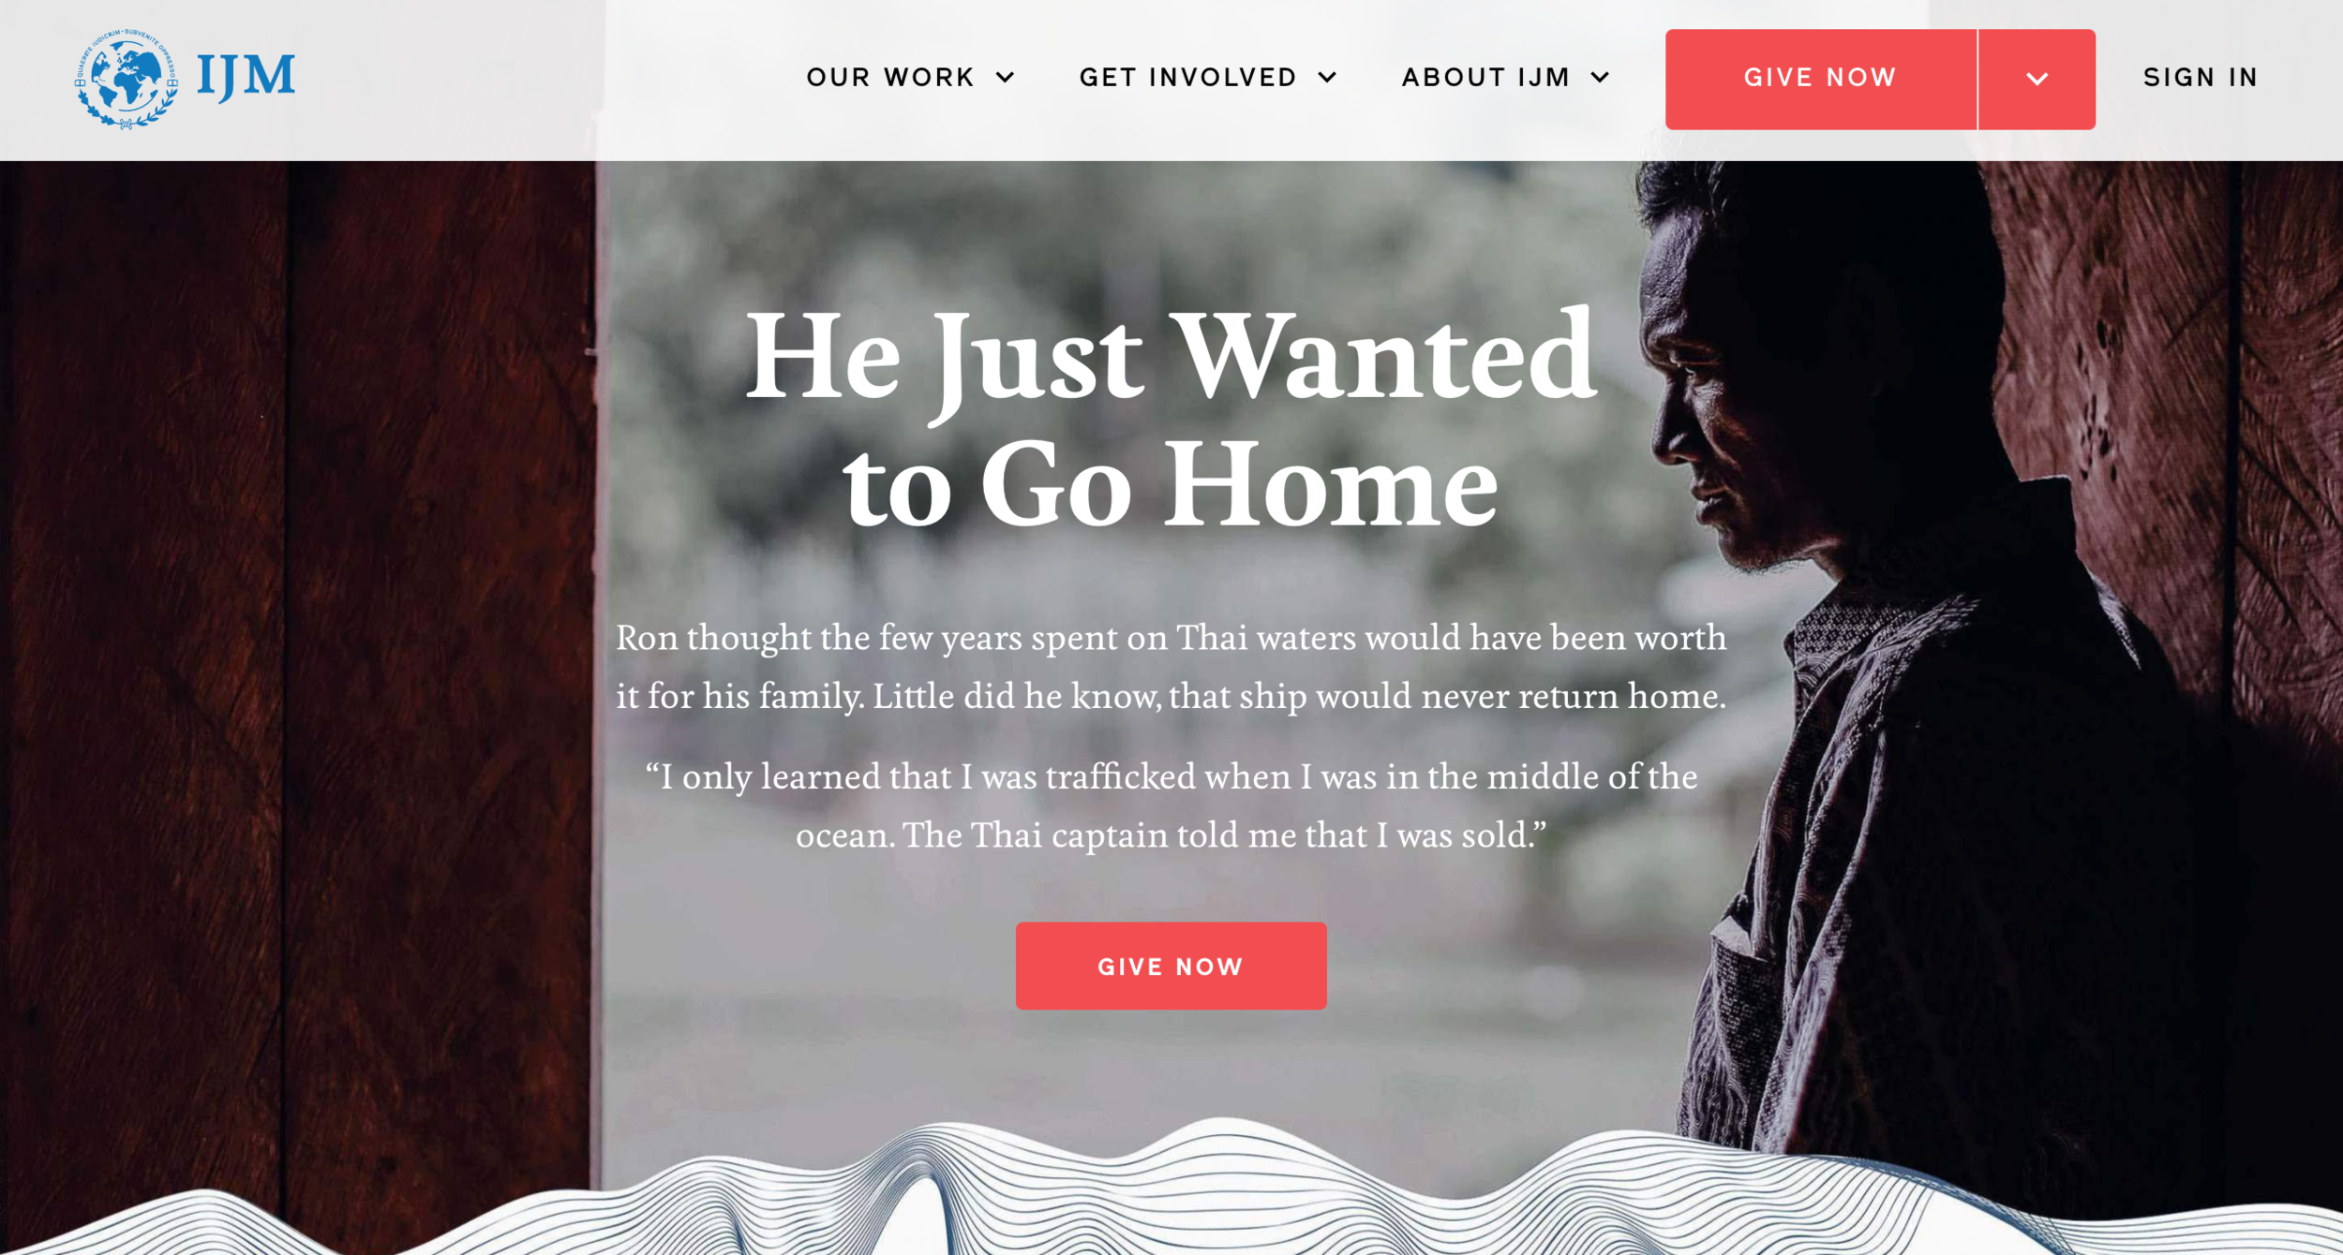Screen dimensions: 2343x1255
Task: Click the headline He Just Wanted to Go Home
Action: 1171,419
